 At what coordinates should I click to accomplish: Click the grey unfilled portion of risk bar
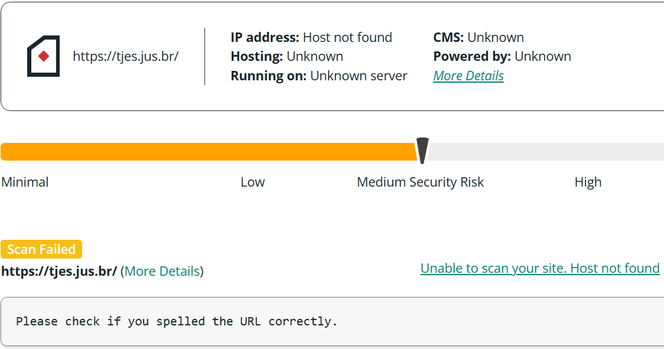pyautogui.click(x=545, y=152)
